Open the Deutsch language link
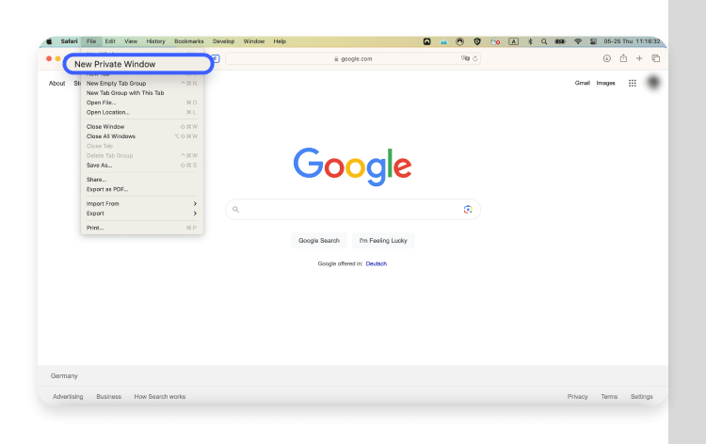This screenshot has width=706, height=444. 377,264
